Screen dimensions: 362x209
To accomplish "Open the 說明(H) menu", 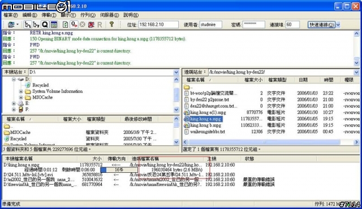I will [x=131, y=15].
